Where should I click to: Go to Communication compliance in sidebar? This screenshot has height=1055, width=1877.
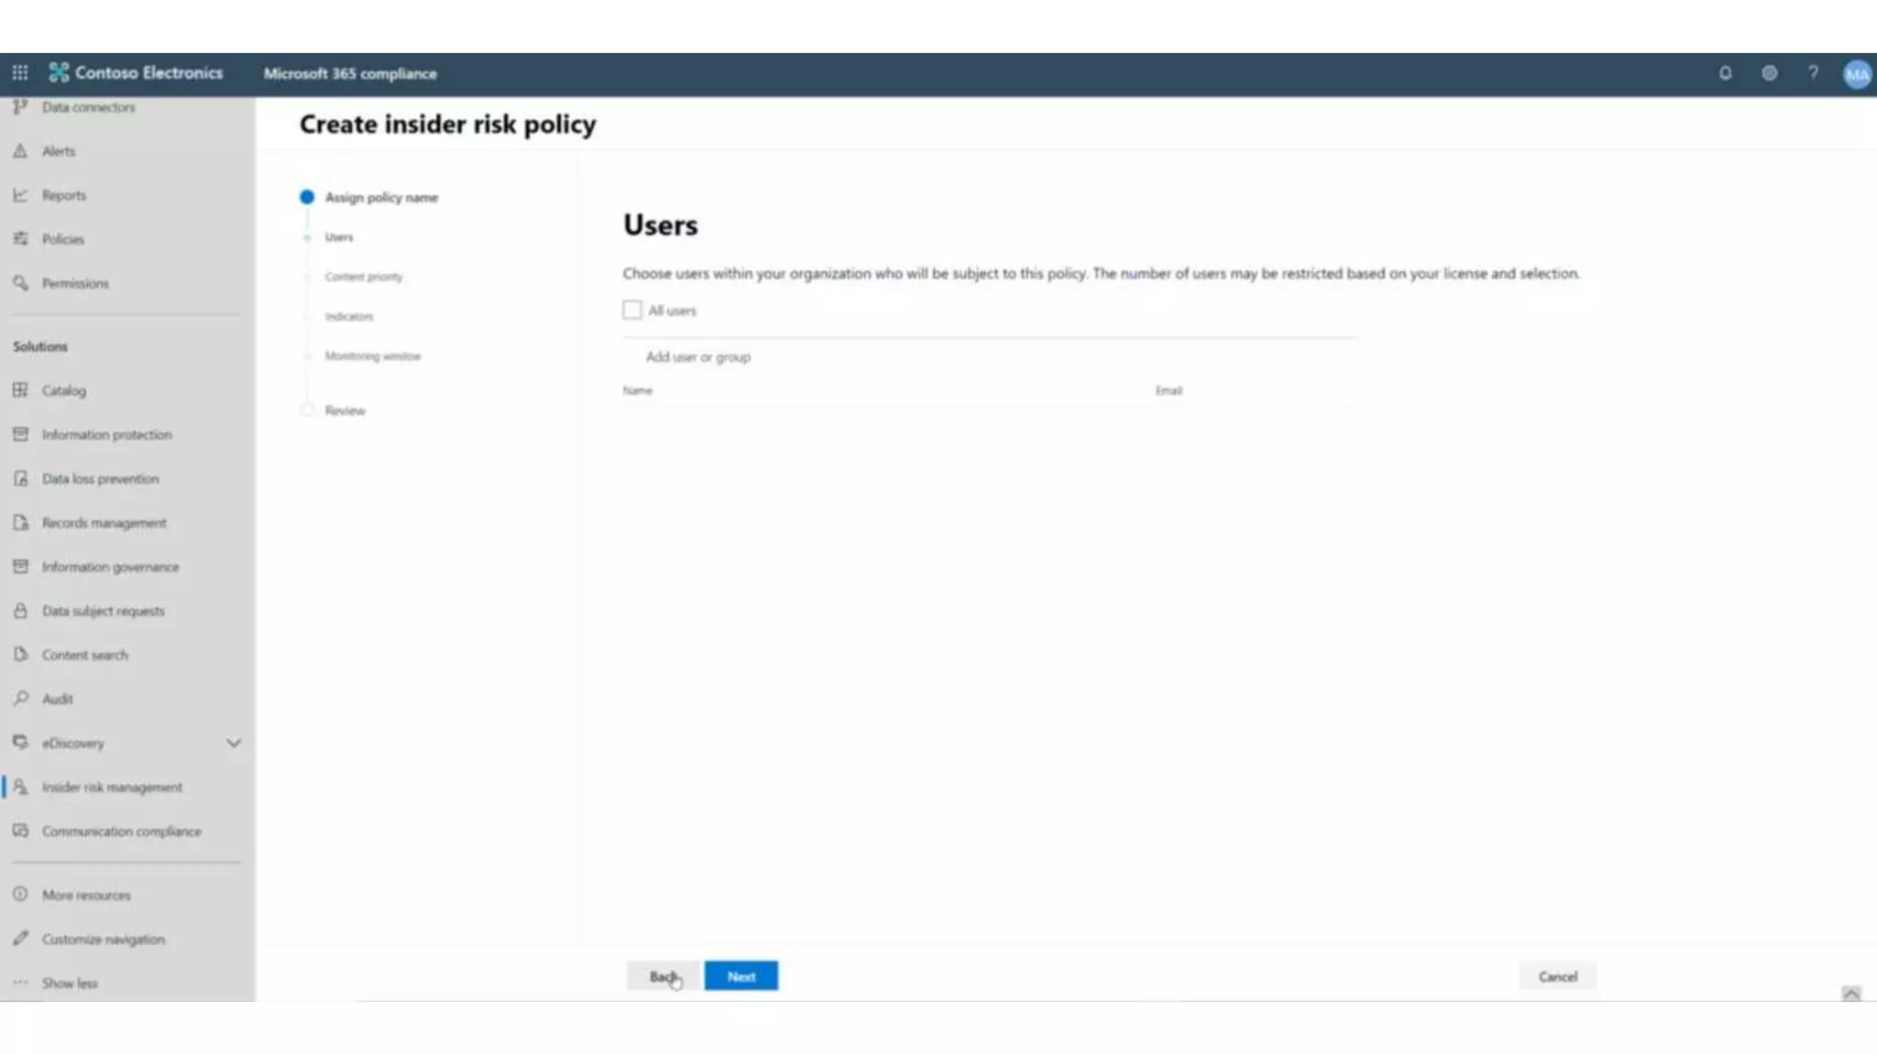pos(121,832)
